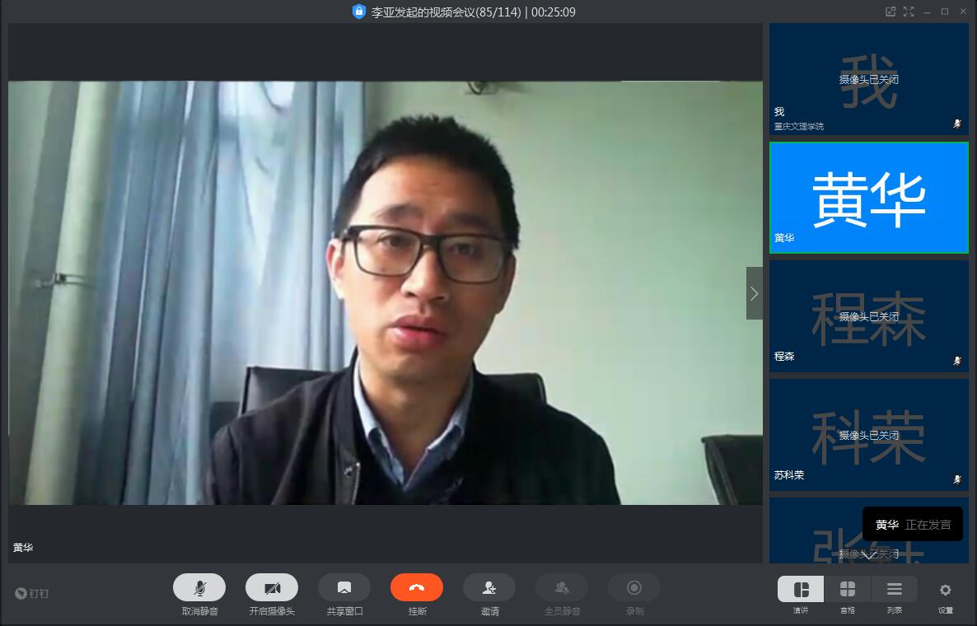Invite participants using 邀请 icon

(489, 587)
